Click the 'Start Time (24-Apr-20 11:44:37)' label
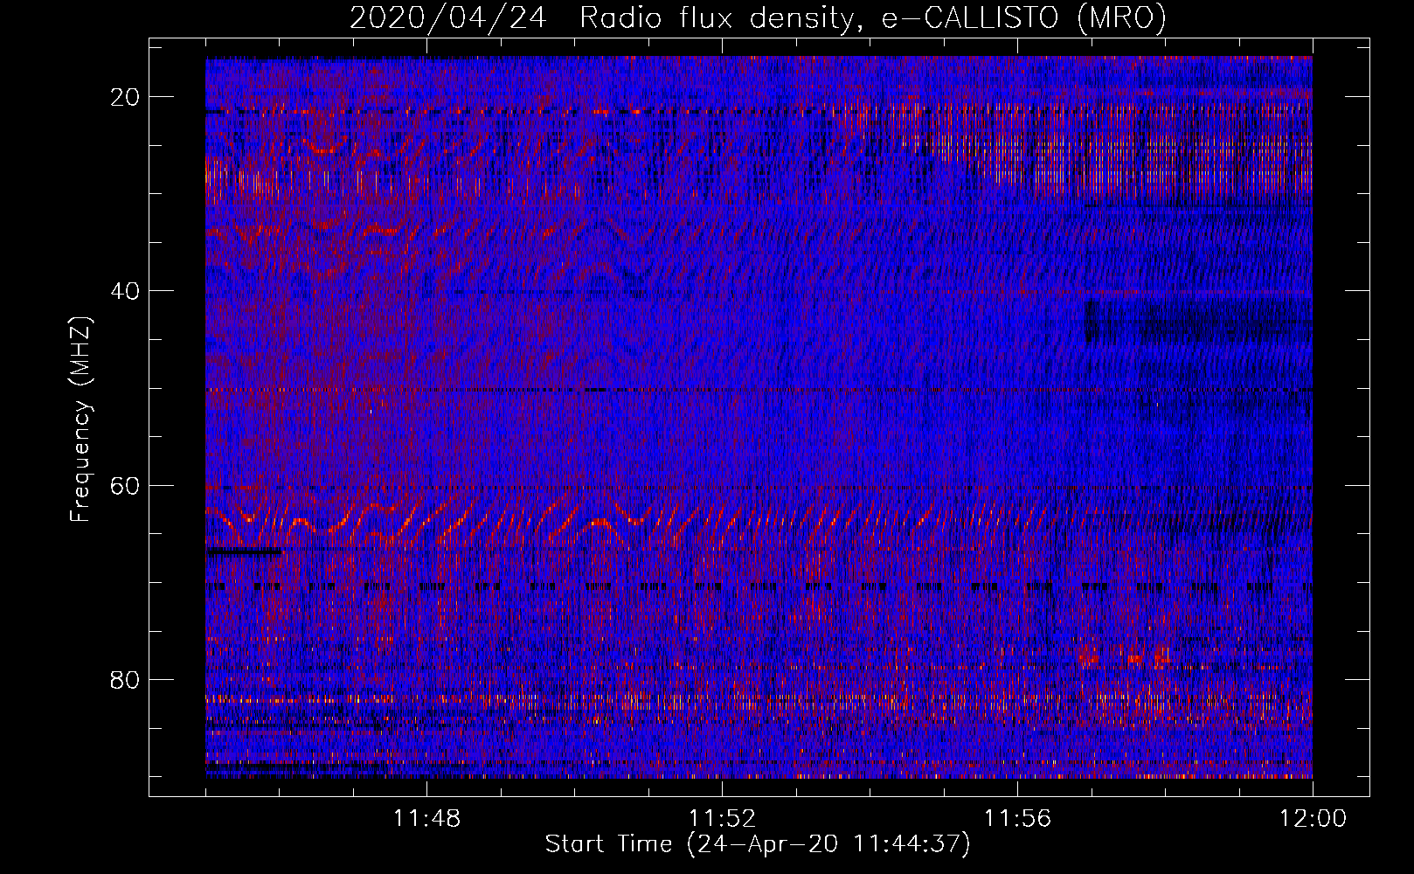Screen dimensions: 1414x874 coord(758,844)
